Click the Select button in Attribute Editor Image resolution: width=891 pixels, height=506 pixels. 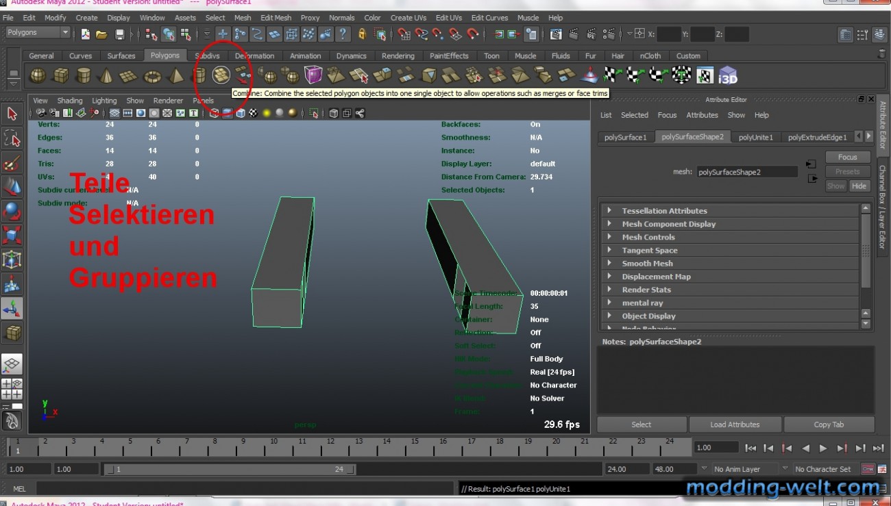(x=642, y=425)
